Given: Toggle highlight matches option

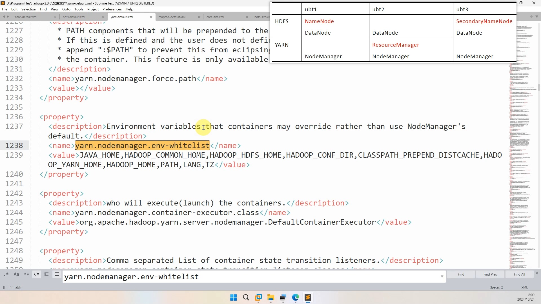Looking at the screenshot, I should [x=57, y=274].
